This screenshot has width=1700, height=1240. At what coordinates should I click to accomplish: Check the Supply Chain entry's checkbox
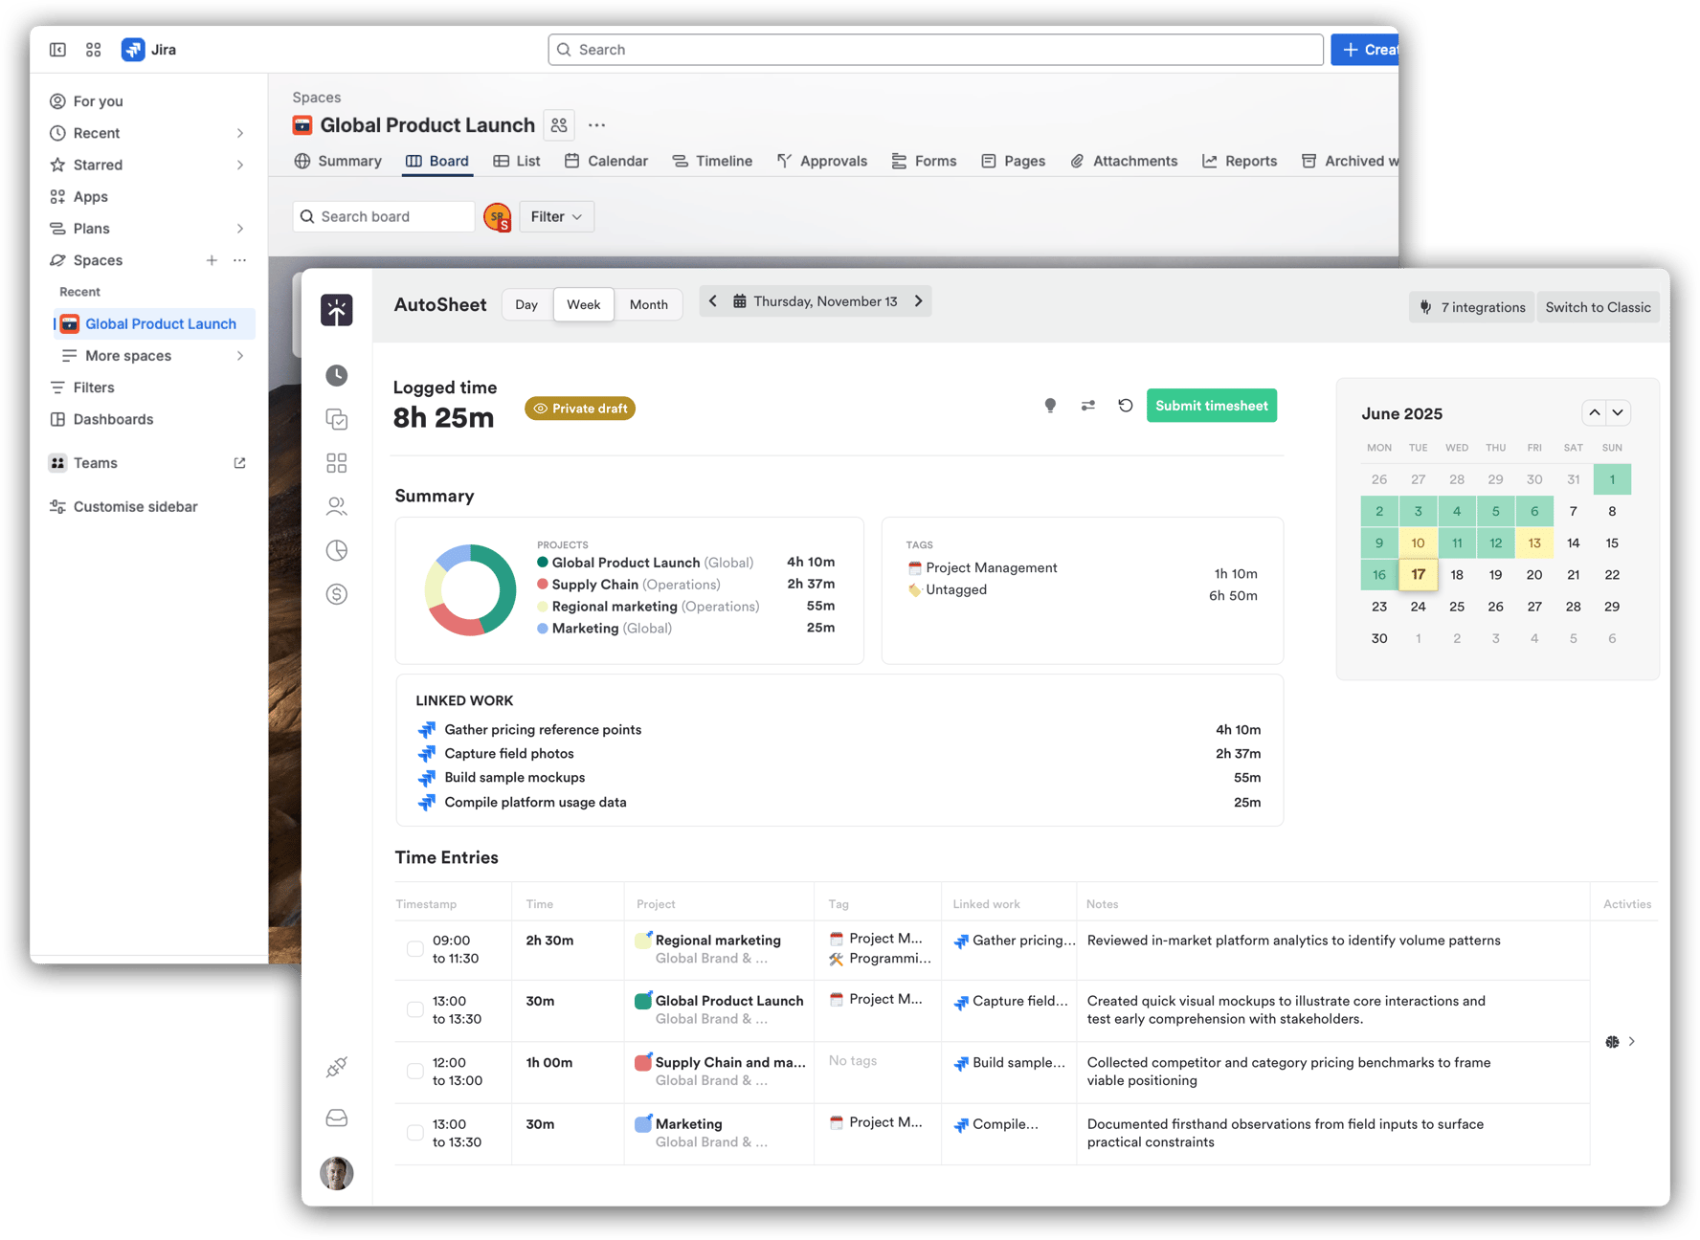[414, 1071]
